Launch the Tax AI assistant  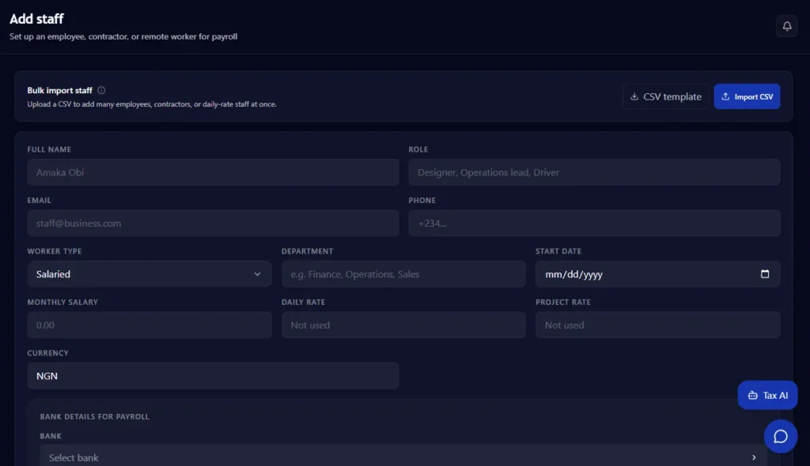click(x=767, y=395)
